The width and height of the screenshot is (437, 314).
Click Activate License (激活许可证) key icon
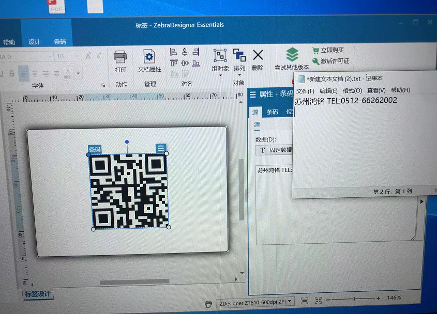tap(315, 61)
